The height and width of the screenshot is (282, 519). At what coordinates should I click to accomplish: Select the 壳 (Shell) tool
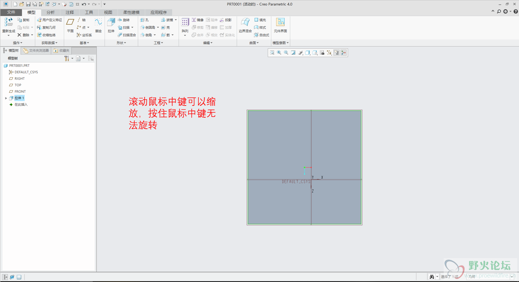[166, 27]
